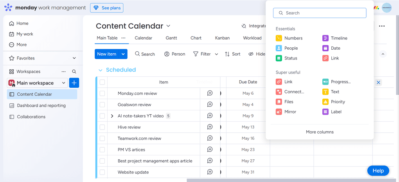The width and height of the screenshot is (399, 182).
Task: Switch to the Calendar view tab
Action: [x=143, y=38]
